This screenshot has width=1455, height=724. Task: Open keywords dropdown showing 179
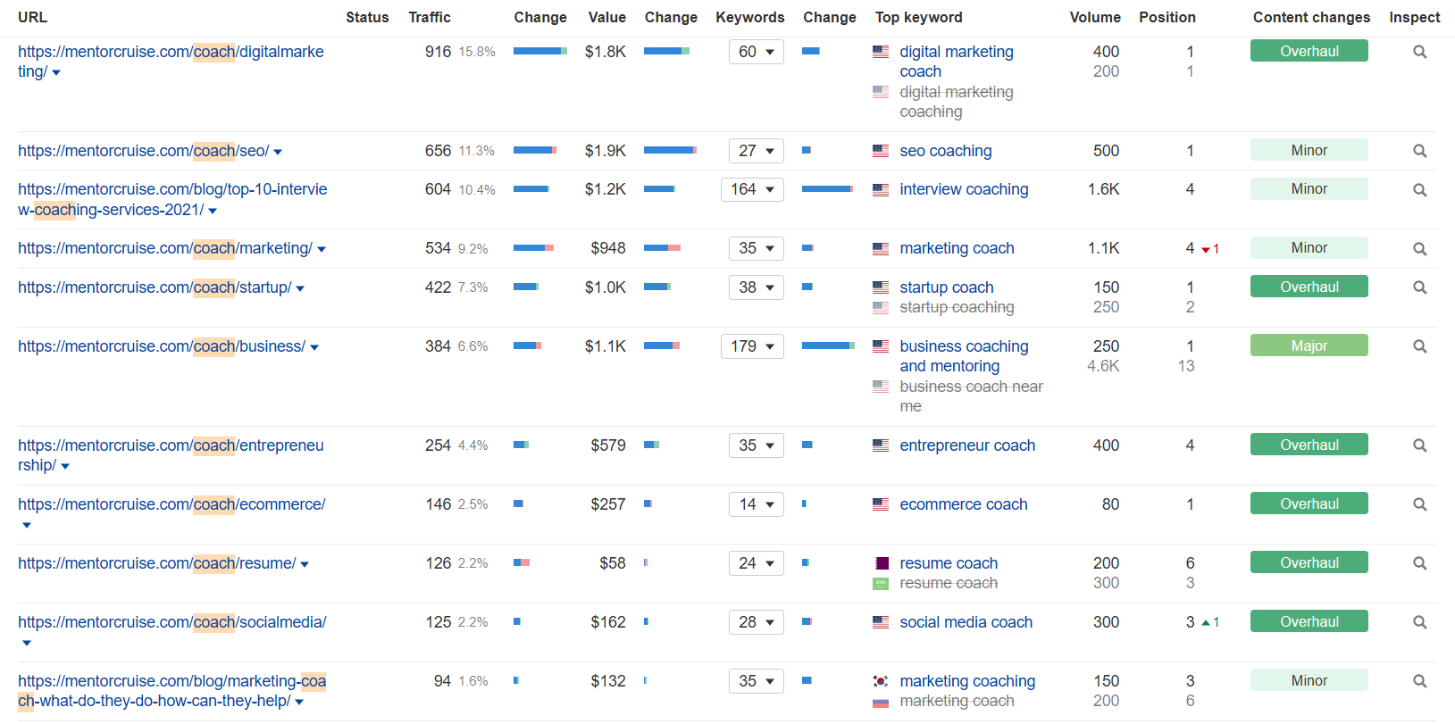coord(752,346)
